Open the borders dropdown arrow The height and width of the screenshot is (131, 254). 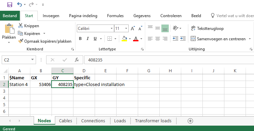pos(115,39)
